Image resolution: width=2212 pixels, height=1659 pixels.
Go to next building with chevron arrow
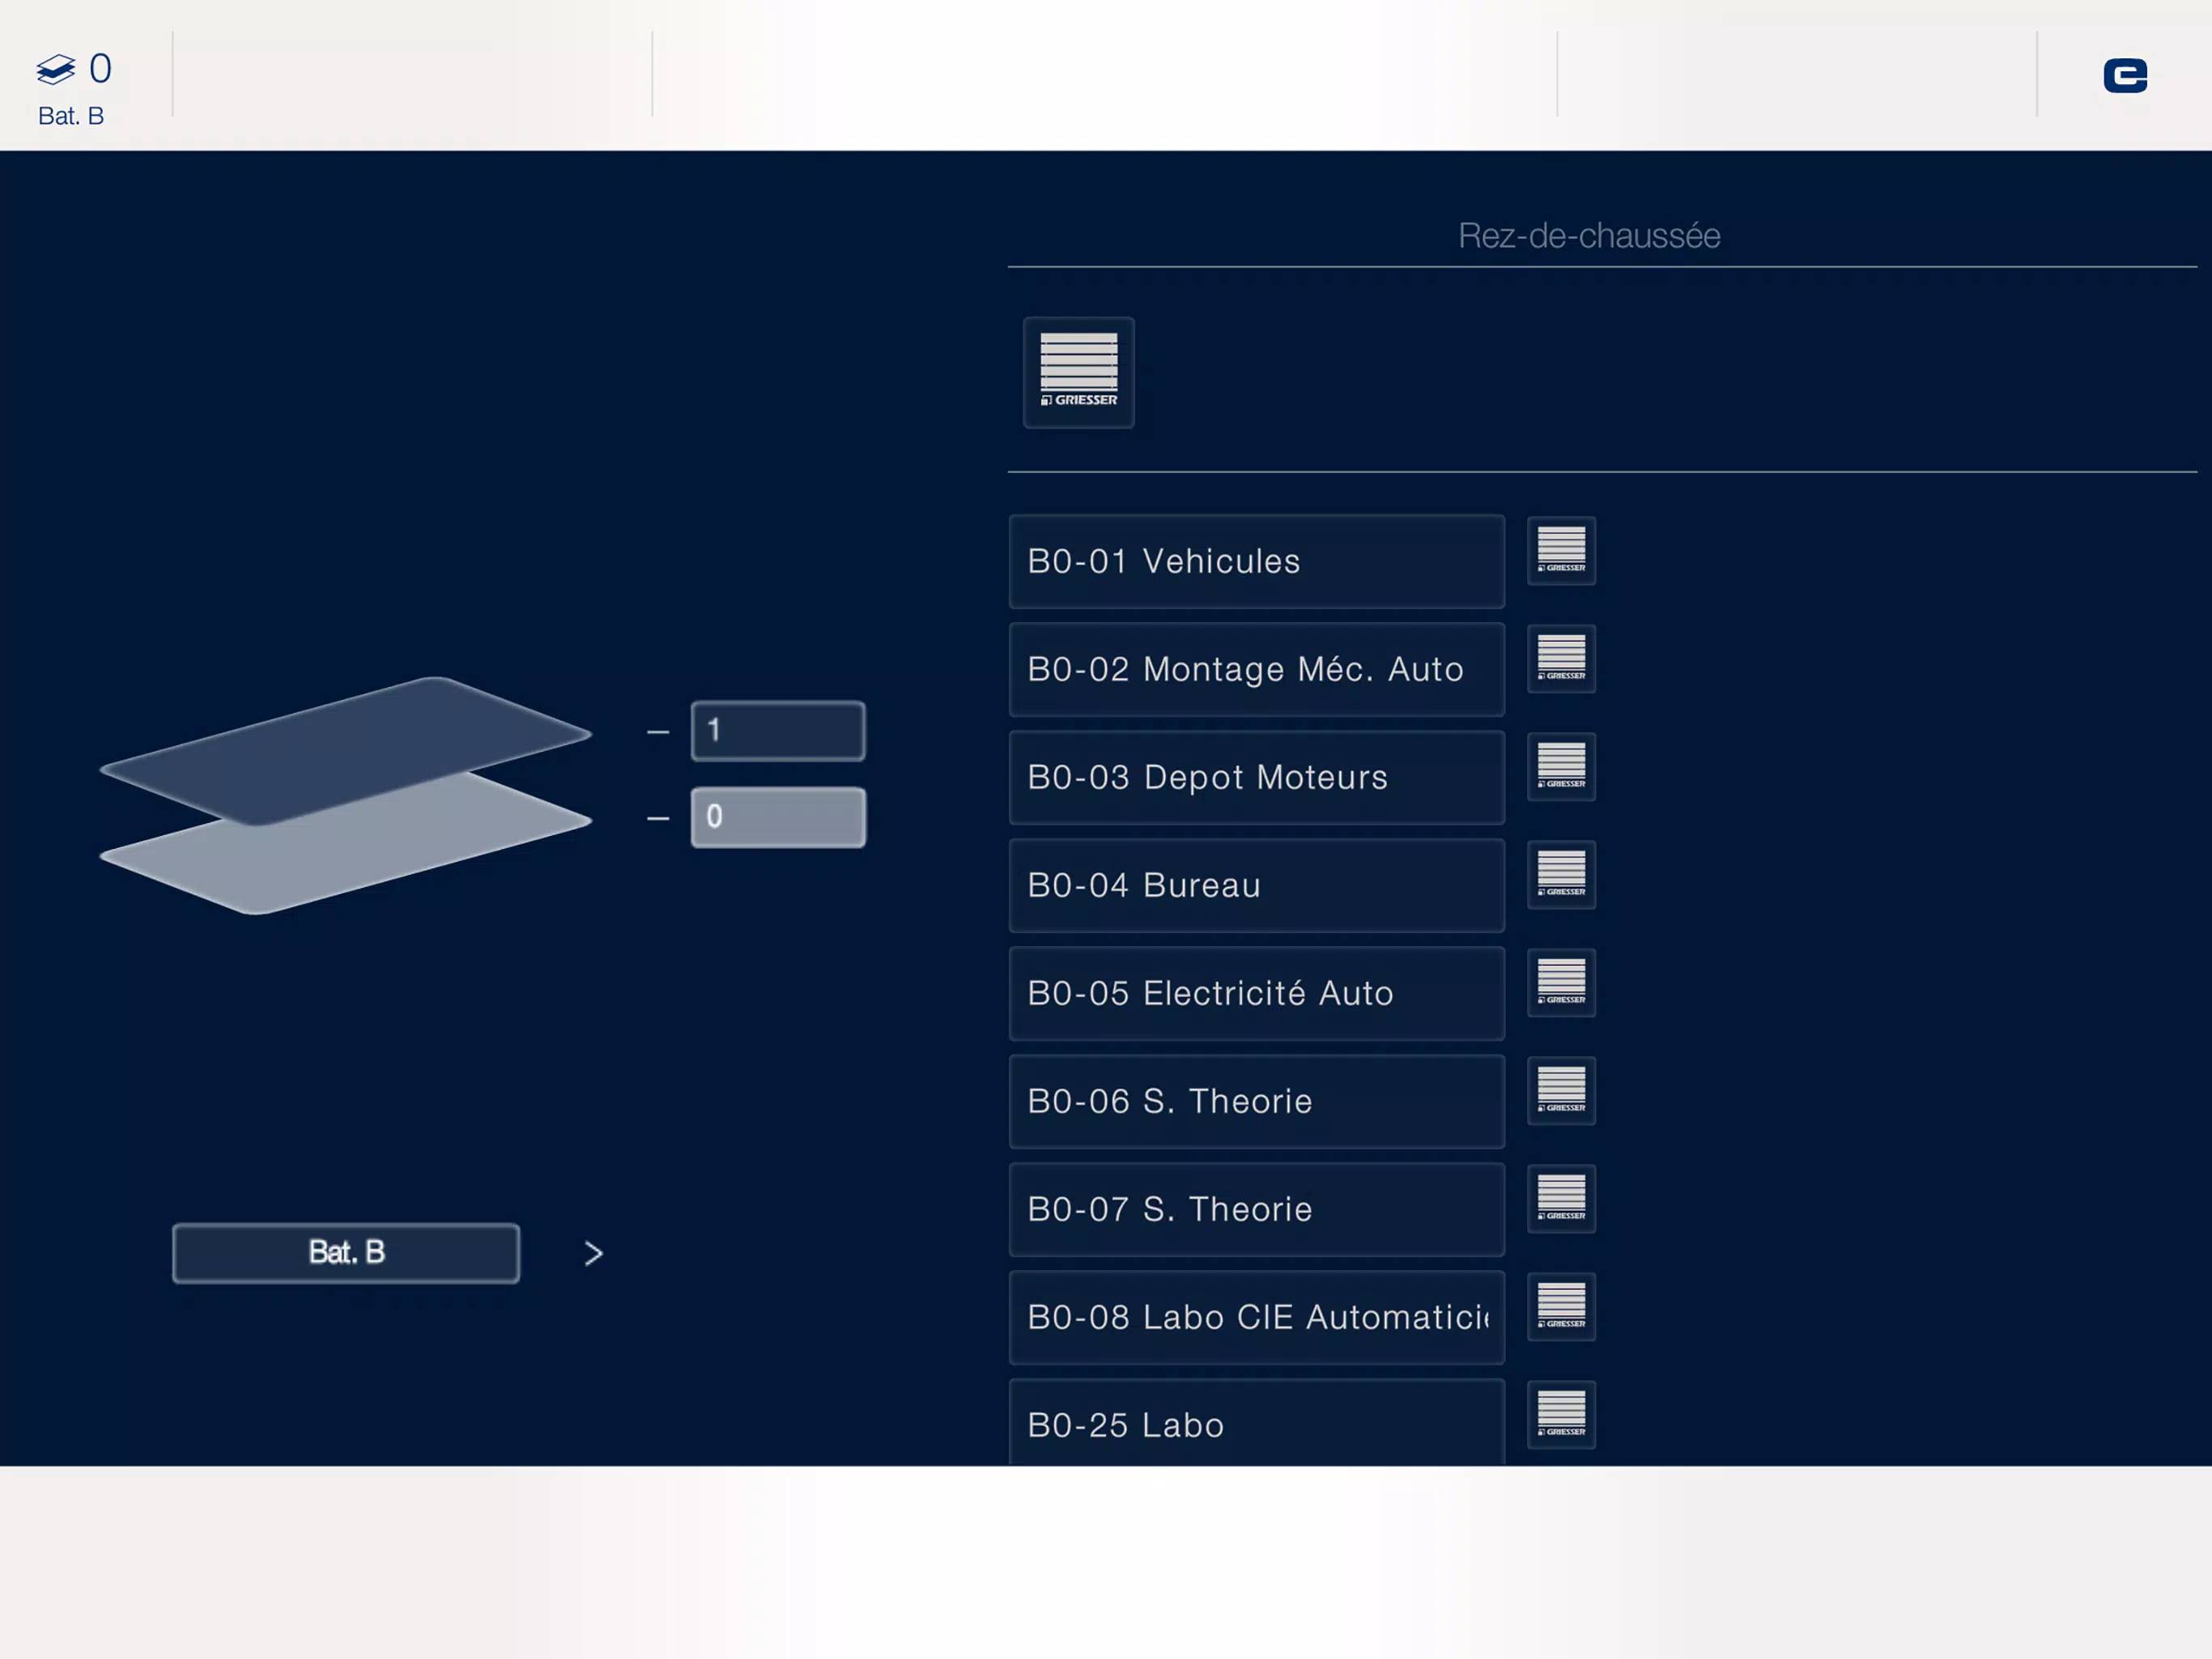pos(593,1254)
